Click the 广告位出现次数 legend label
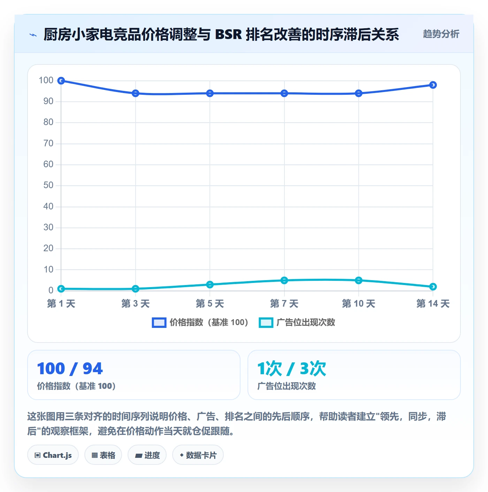488x492 pixels. (x=306, y=322)
